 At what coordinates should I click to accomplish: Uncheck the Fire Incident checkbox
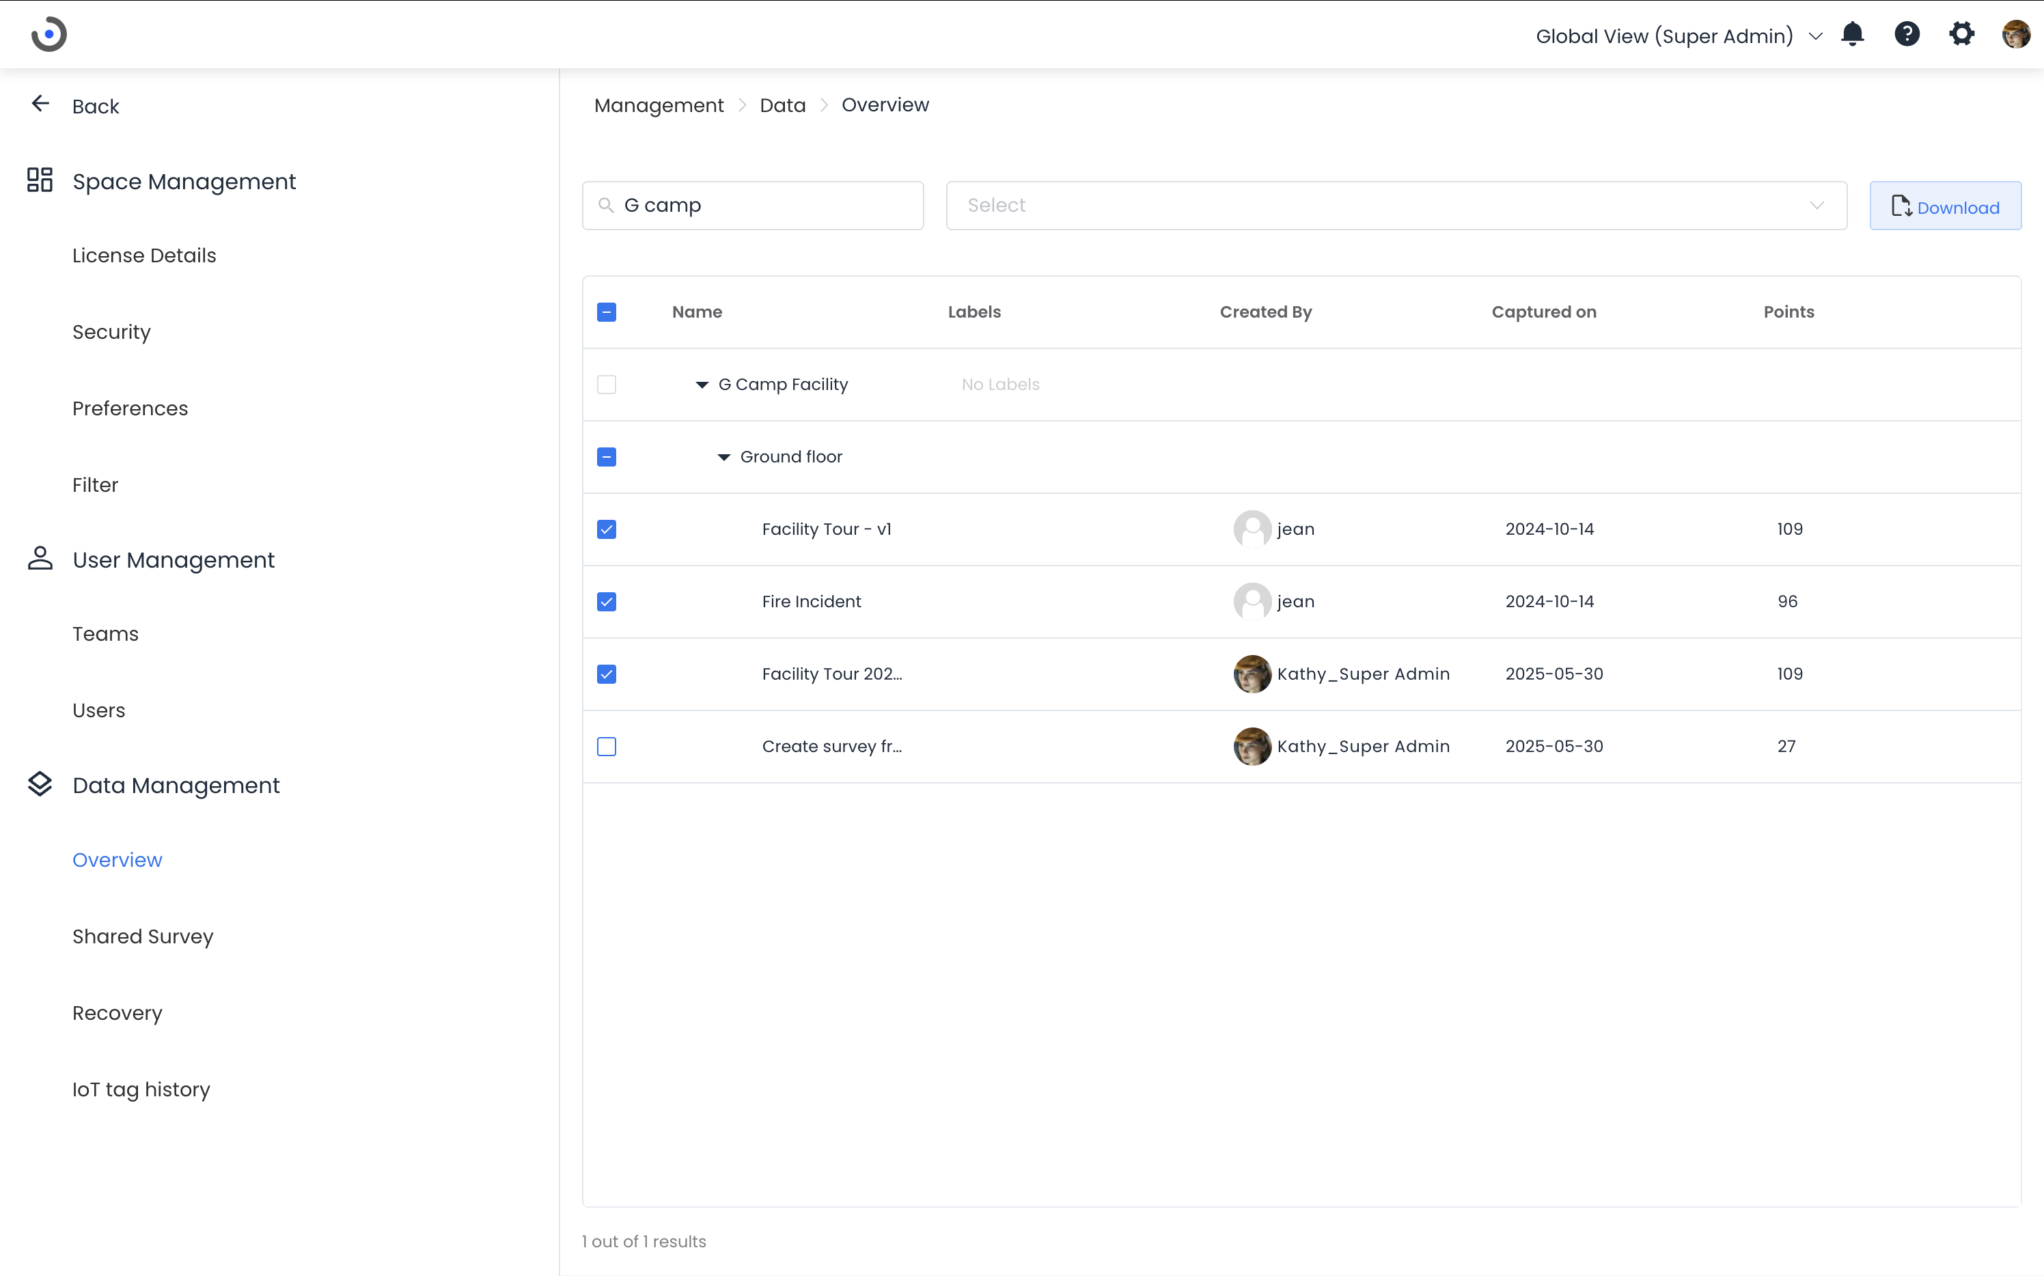[607, 602]
